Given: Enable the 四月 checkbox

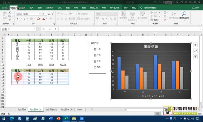Looking at the screenshot, I should pos(95,67).
